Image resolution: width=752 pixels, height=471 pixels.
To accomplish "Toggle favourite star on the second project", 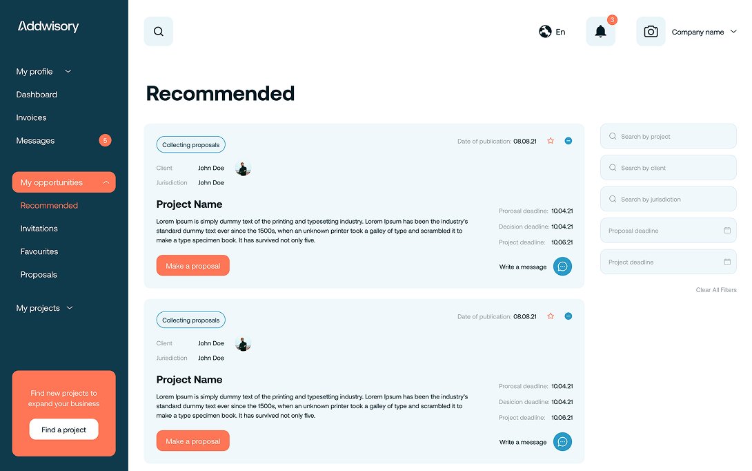I will pyautogui.click(x=551, y=316).
